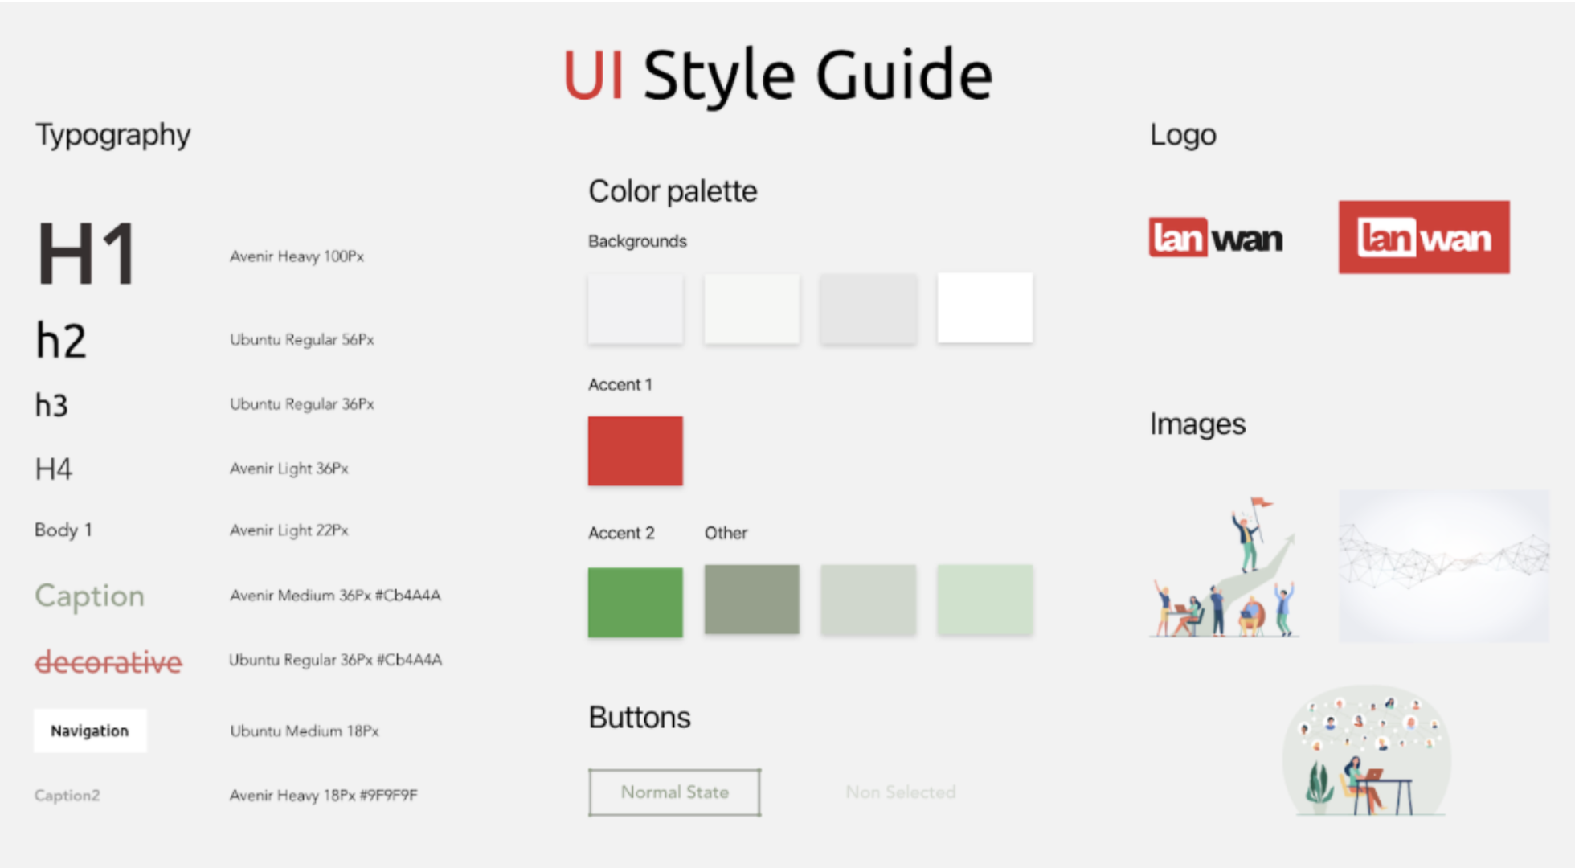The image size is (1575, 868).
Task: Click the Non Selected button
Action: point(900,792)
